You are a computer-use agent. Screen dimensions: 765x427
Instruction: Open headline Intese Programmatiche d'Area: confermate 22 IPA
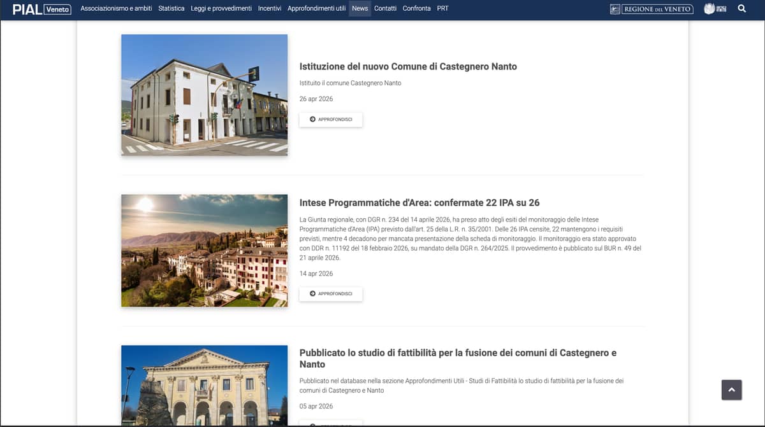click(x=419, y=202)
